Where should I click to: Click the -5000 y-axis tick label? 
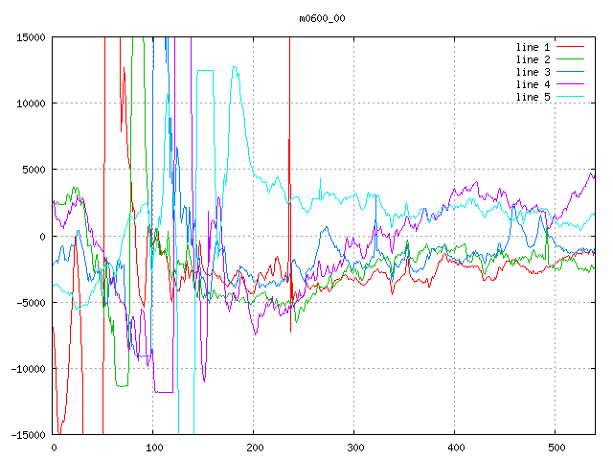31,303
